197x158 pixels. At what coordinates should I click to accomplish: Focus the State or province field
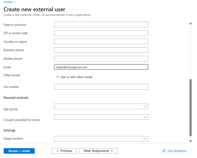(101, 25)
